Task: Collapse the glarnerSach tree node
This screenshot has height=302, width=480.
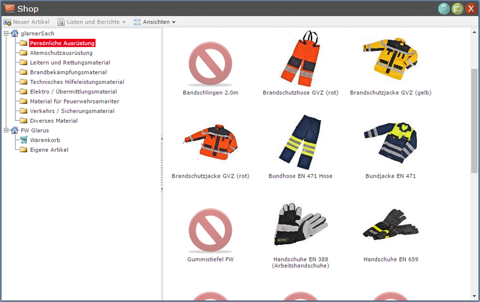Action: click(x=6, y=34)
